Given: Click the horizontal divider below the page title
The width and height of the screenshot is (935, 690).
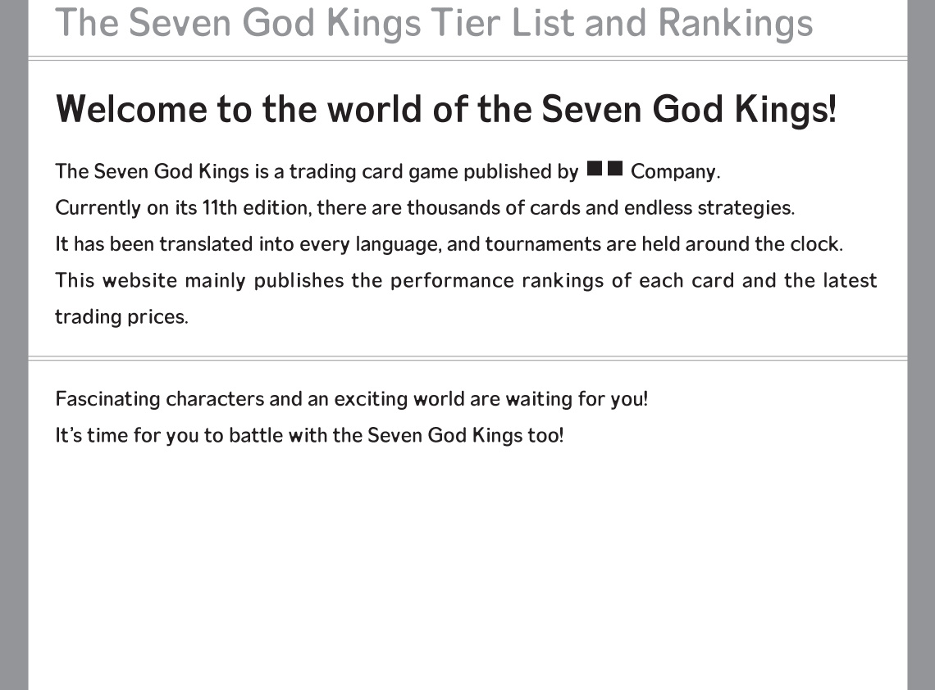Looking at the screenshot, I should (x=467, y=58).
